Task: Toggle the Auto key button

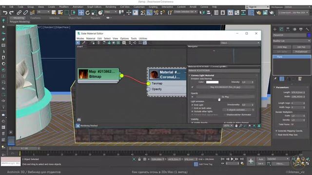Action: (261, 159)
